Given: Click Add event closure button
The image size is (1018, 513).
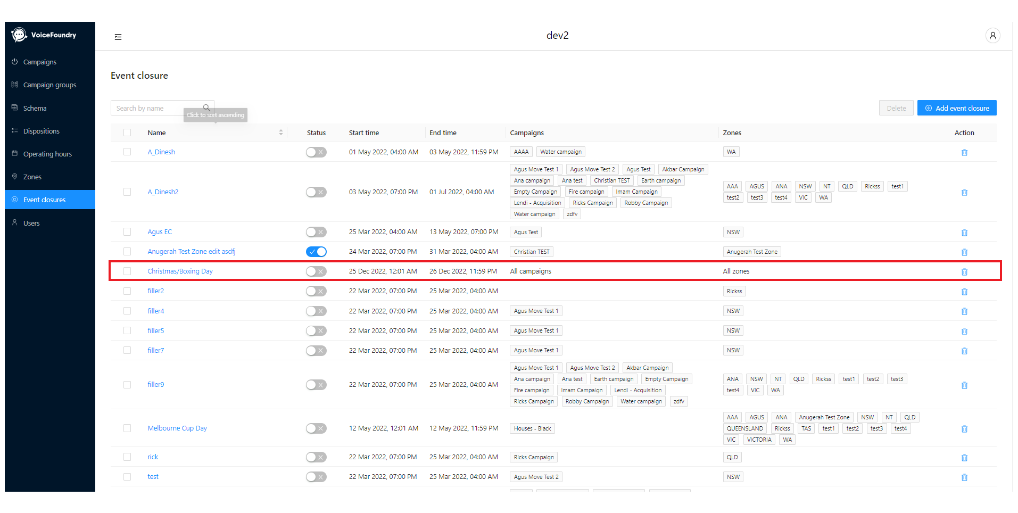Looking at the screenshot, I should [957, 108].
